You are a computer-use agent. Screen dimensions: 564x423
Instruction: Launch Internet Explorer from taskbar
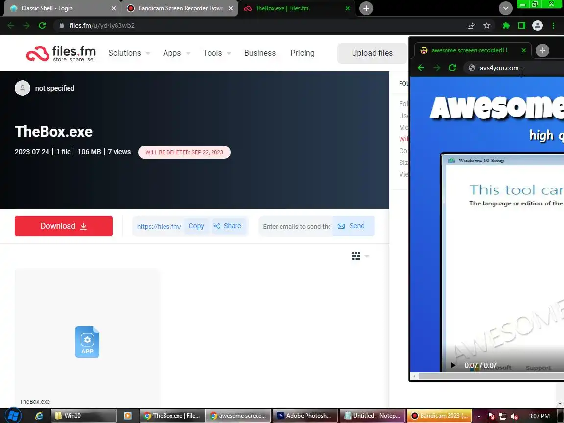[x=39, y=416]
